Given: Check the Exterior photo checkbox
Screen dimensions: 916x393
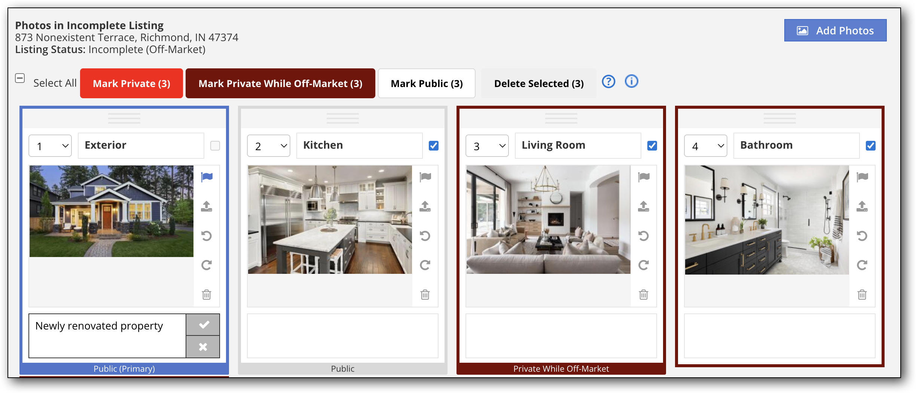Looking at the screenshot, I should click(215, 146).
